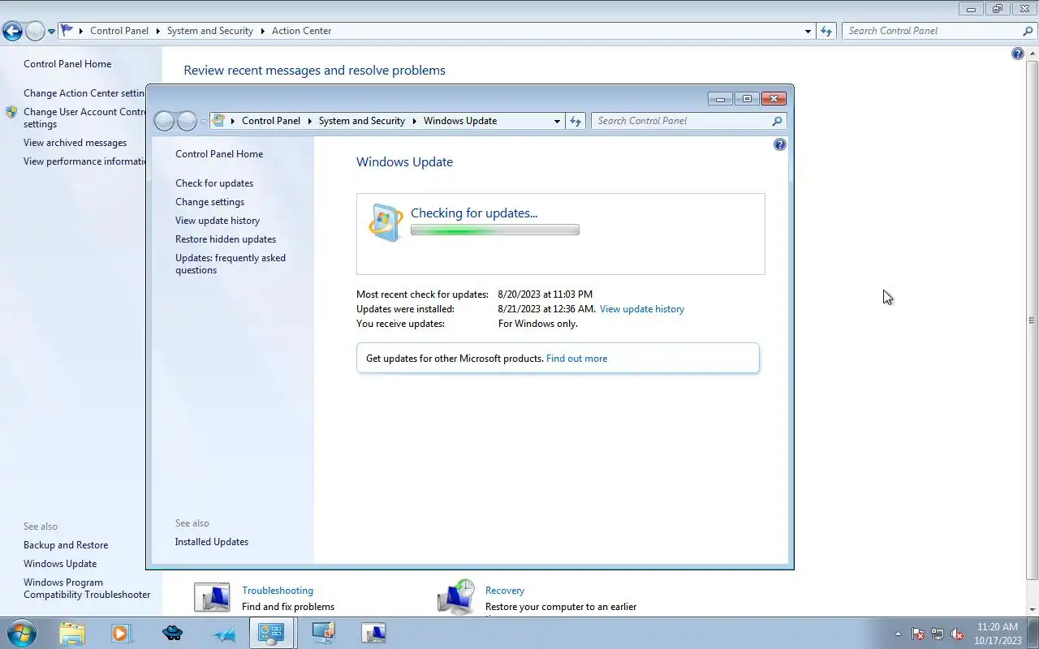This screenshot has height=649, width=1039.
Task: Click the Recovery icon in Action Center
Action: (455, 597)
